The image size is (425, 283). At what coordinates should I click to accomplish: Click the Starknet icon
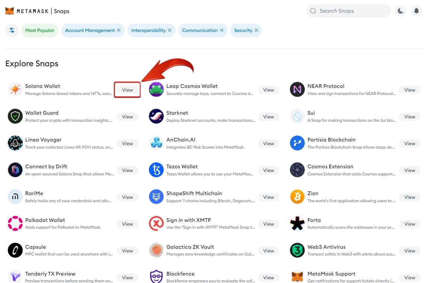[156, 116]
